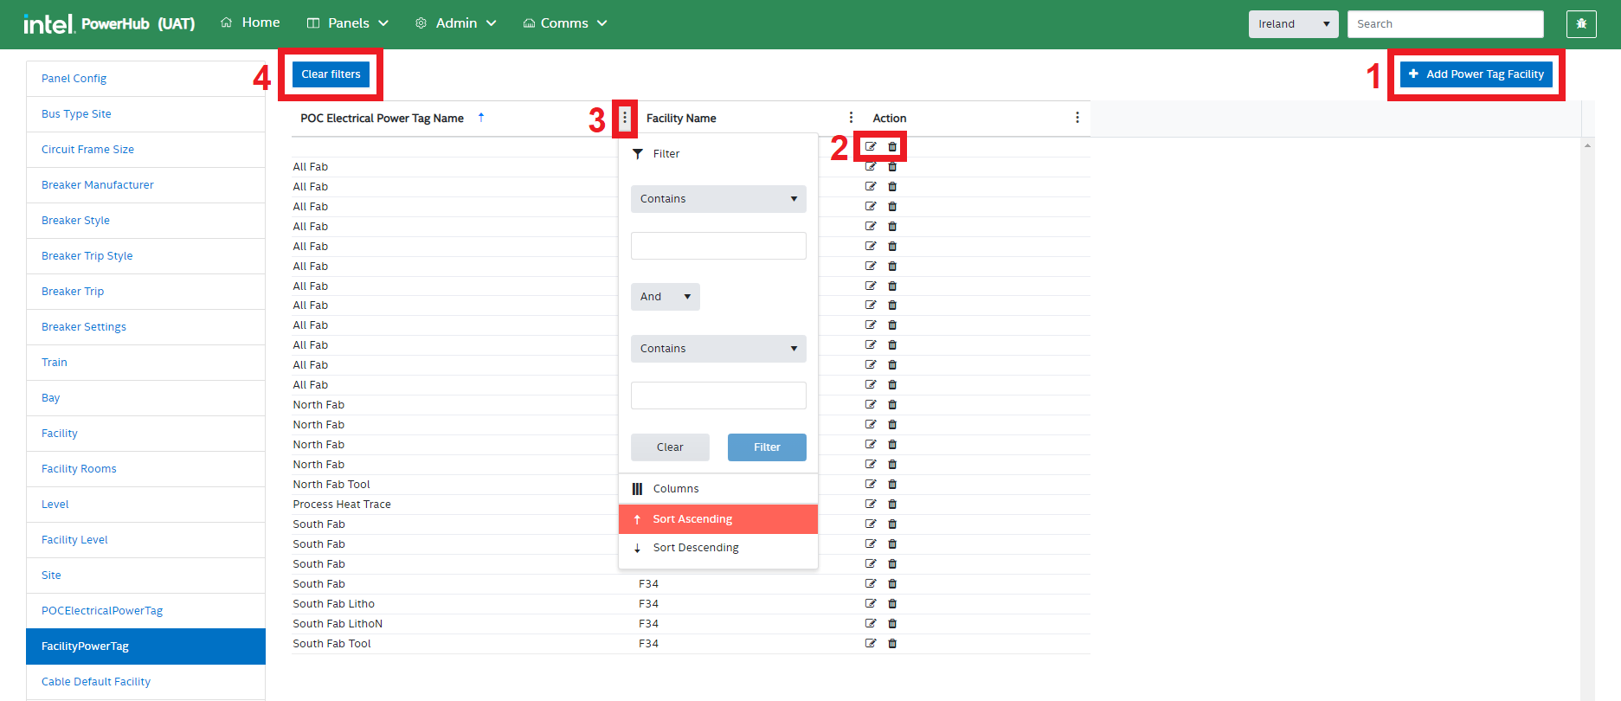1621x701 pixels.
Task: Choose Columns option in column menu
Action: click(675, 489)
